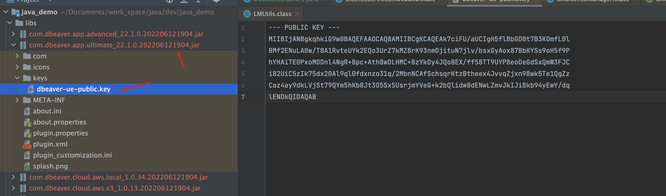Click the cloud.aws.local jar archive icon
This screenshot has width=666, height=196.
pos(23,177)
